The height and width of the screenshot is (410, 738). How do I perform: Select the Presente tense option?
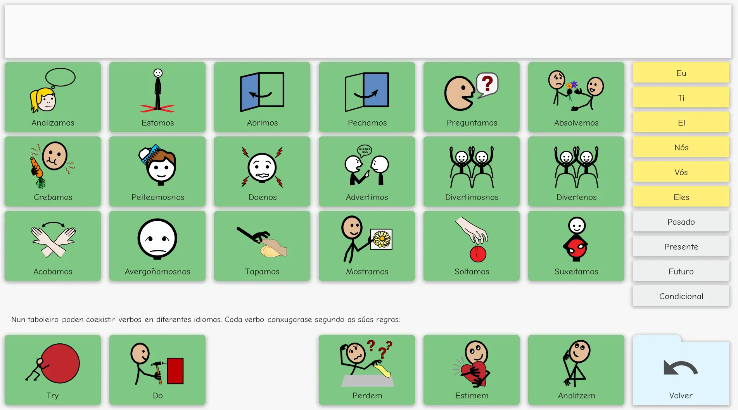(x=681, y=246)
